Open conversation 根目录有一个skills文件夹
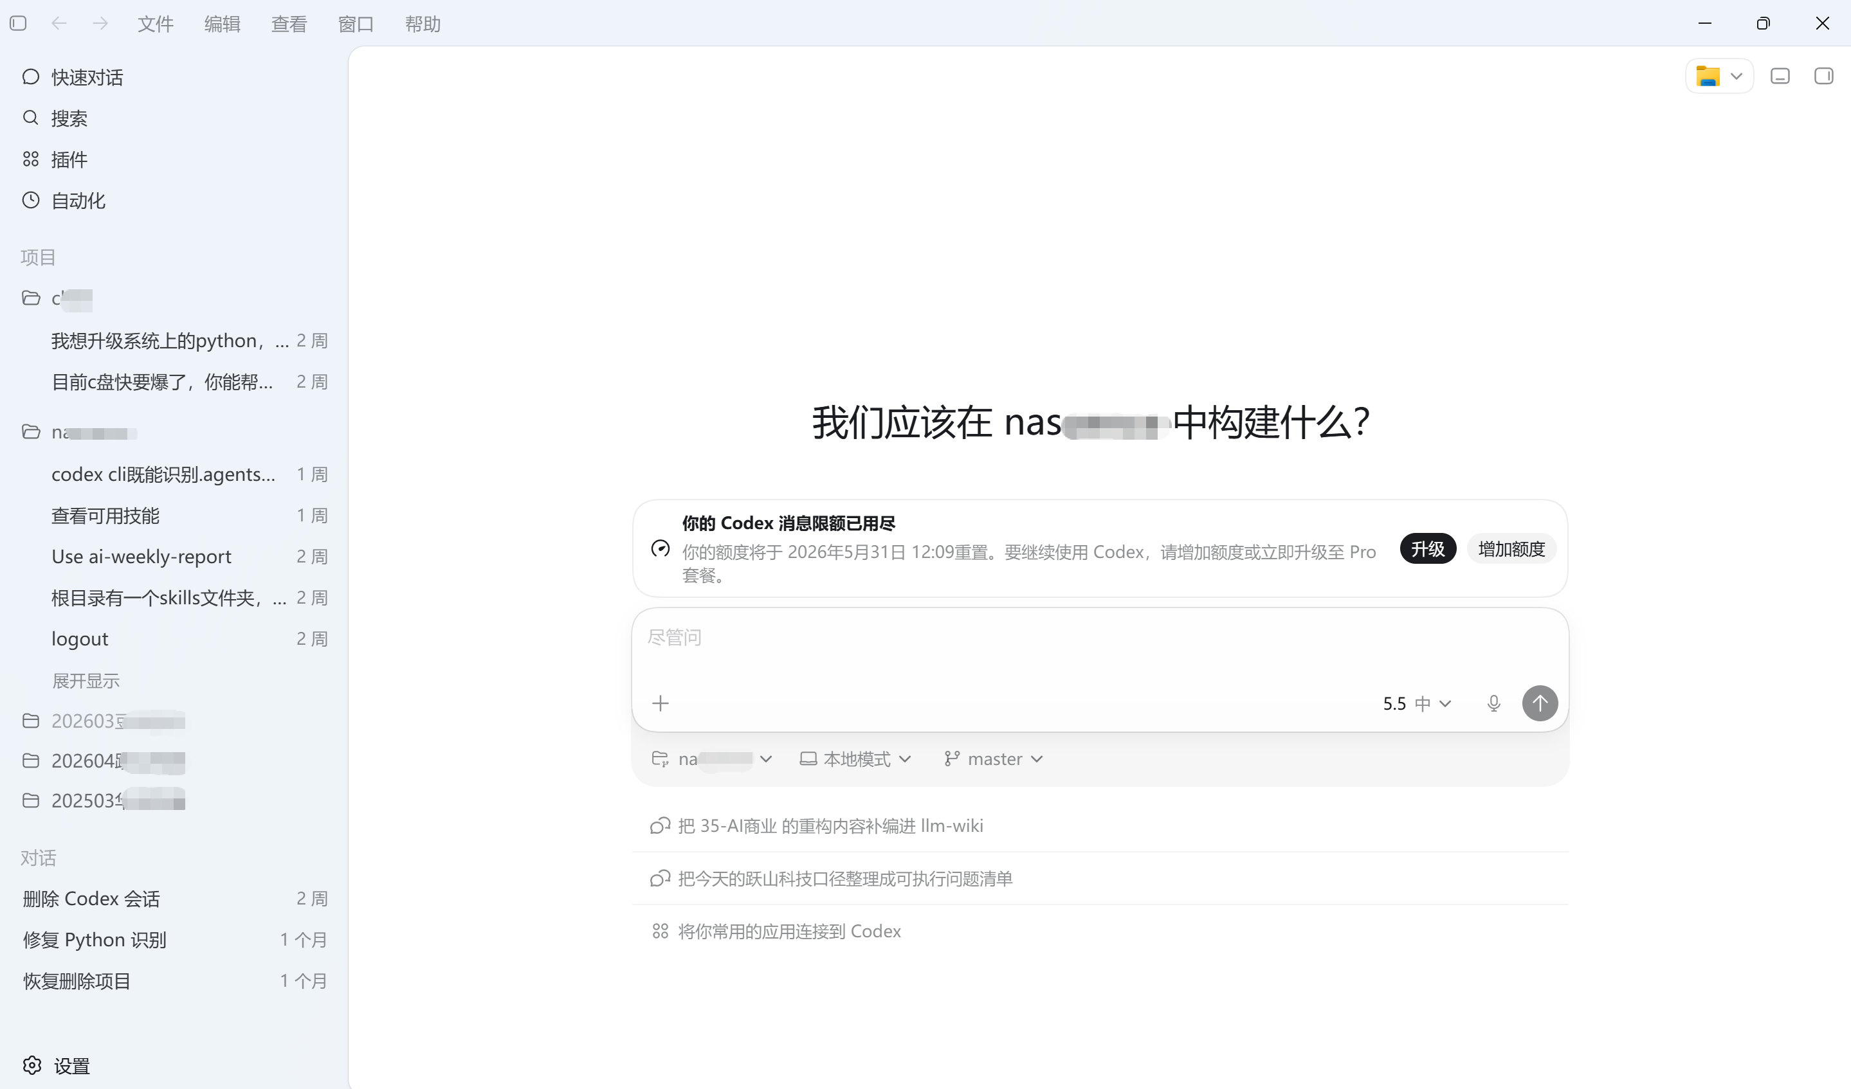Viewport: 1851px width, 1089px height. coord(174,598)
